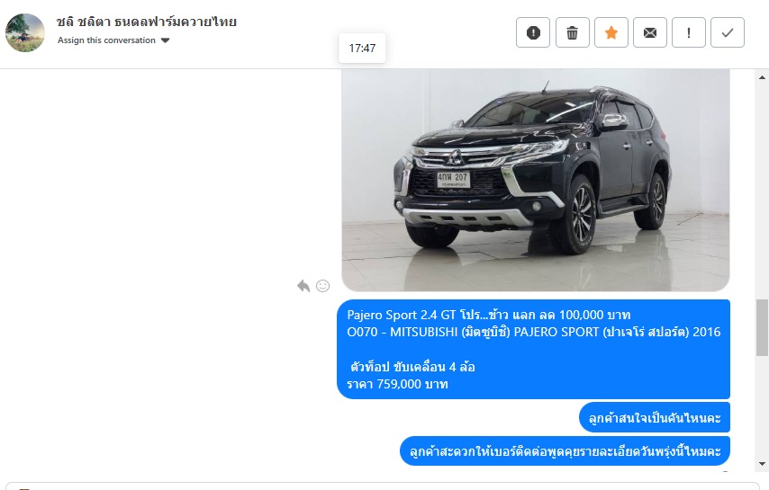Click the dropdown arrow beside Assign this conversation
Viewport: 769px width, 490px height.
(x=166, y=40)
